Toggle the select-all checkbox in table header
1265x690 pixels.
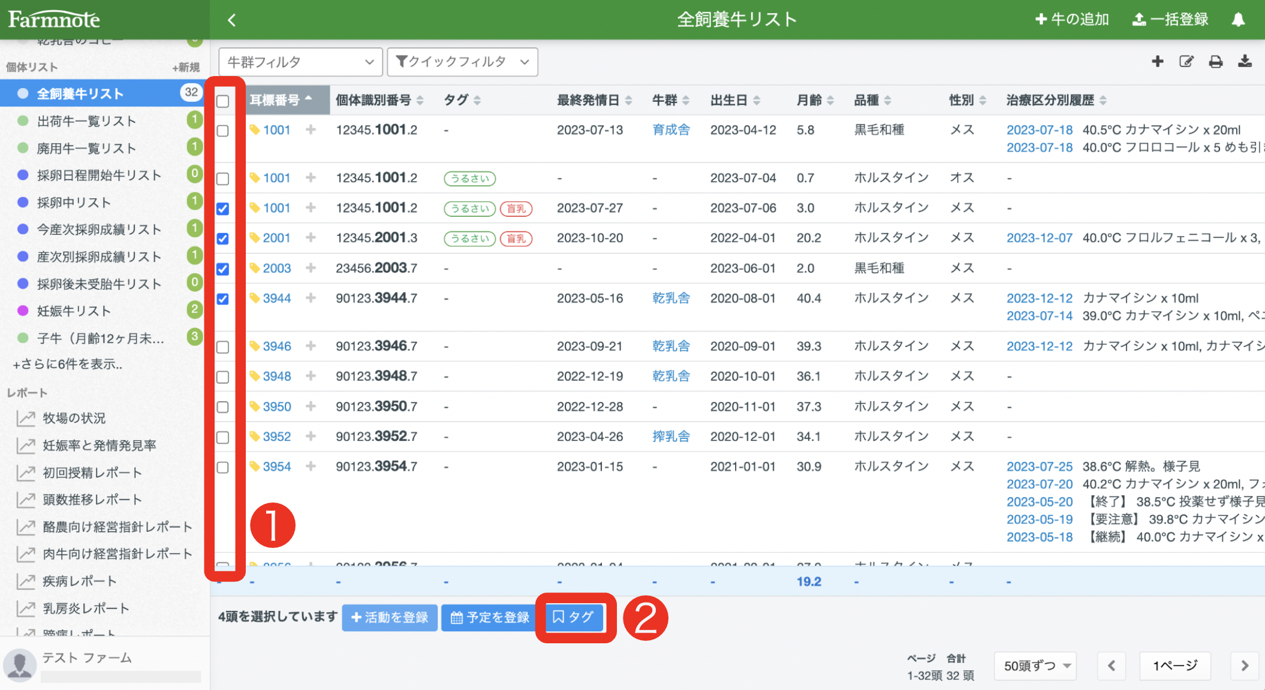224,101
